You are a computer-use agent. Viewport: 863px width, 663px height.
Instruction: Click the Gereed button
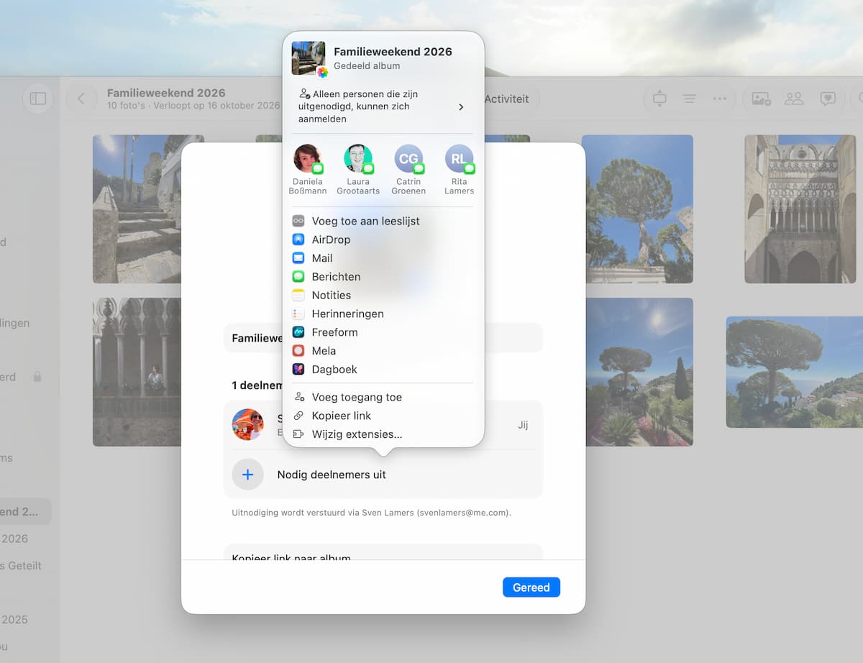531,587
